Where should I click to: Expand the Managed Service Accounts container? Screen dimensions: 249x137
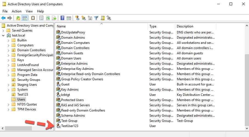9,70
